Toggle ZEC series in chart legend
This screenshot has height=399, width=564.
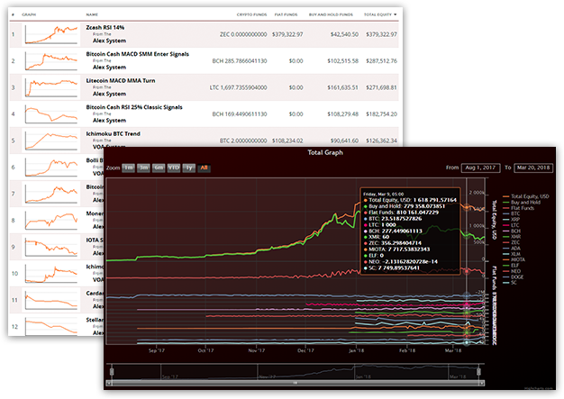coord(511,242)
